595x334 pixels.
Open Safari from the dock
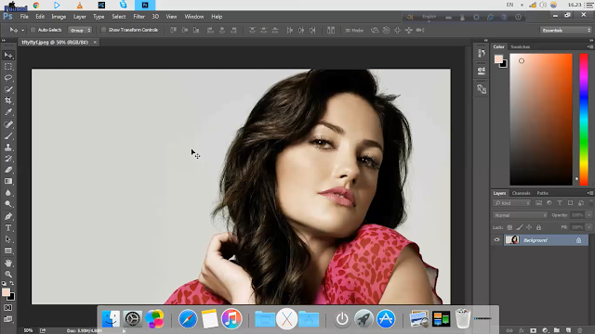[x=188, y=319]
